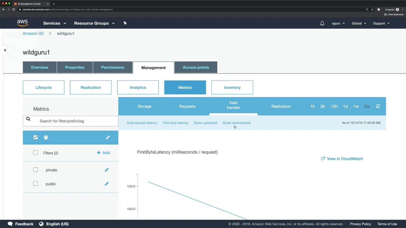Click the external link icon beside View in CloudWatch

(x=323, y=159)
